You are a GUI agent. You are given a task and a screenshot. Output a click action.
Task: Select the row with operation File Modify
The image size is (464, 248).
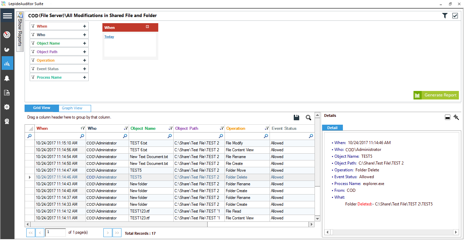[170, 143]
